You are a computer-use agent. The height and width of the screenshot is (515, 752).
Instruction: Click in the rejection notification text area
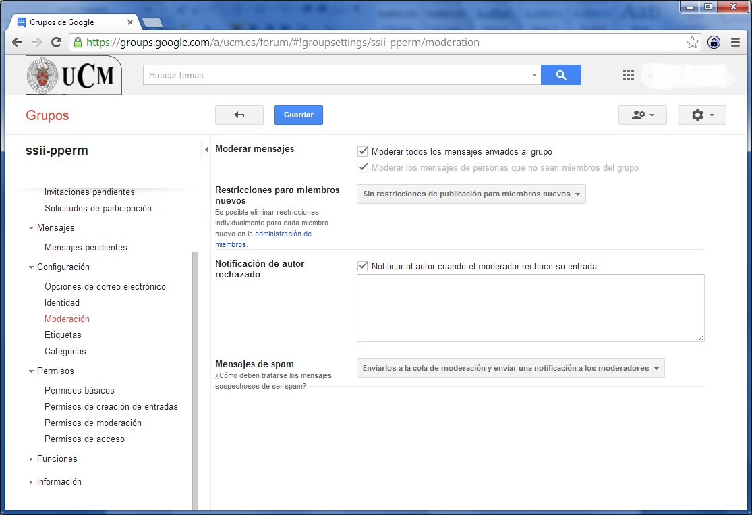tap(530, 307)
